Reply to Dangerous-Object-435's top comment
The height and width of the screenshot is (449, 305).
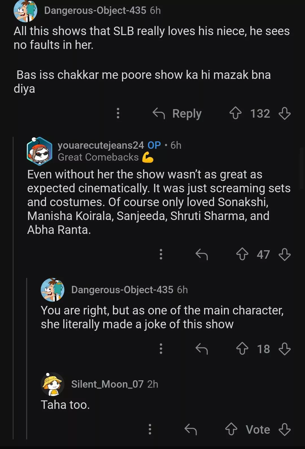(x=177, y=114)
